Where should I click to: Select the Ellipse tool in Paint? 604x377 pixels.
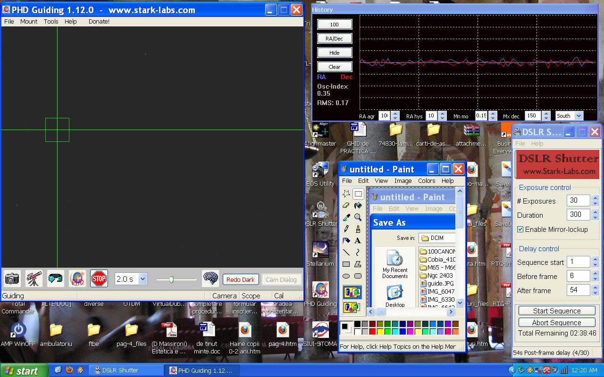346,276
